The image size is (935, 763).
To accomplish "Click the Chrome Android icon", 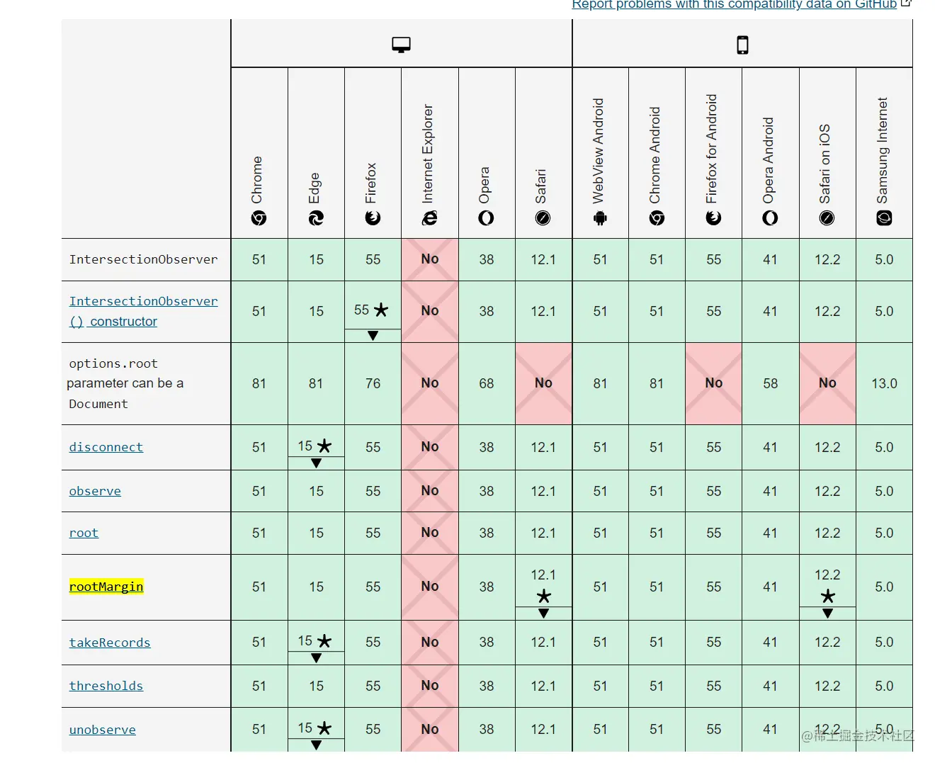I will (x=657, y=218).
